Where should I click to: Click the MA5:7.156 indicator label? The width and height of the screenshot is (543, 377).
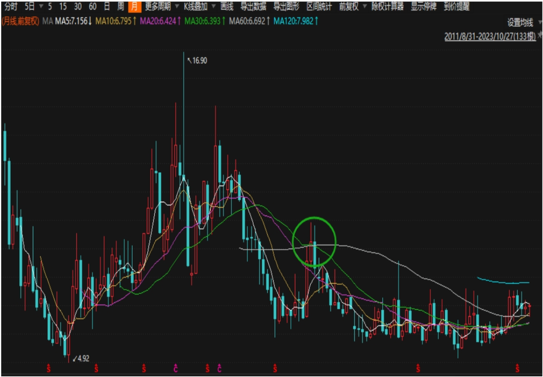click(73, 21)
